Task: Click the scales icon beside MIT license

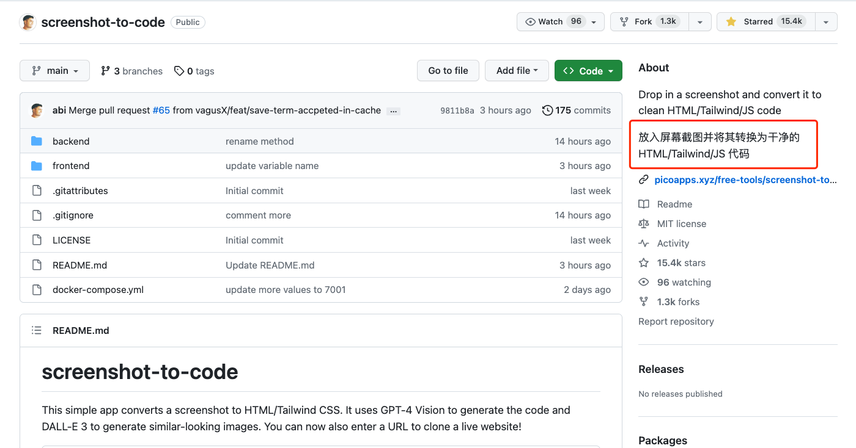Action: 643,223
